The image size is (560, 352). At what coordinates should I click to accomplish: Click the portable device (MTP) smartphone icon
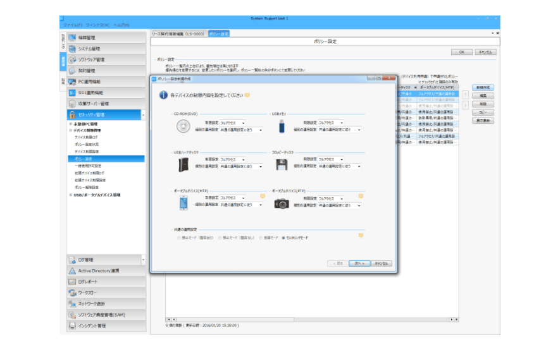[x=184, y=203]
